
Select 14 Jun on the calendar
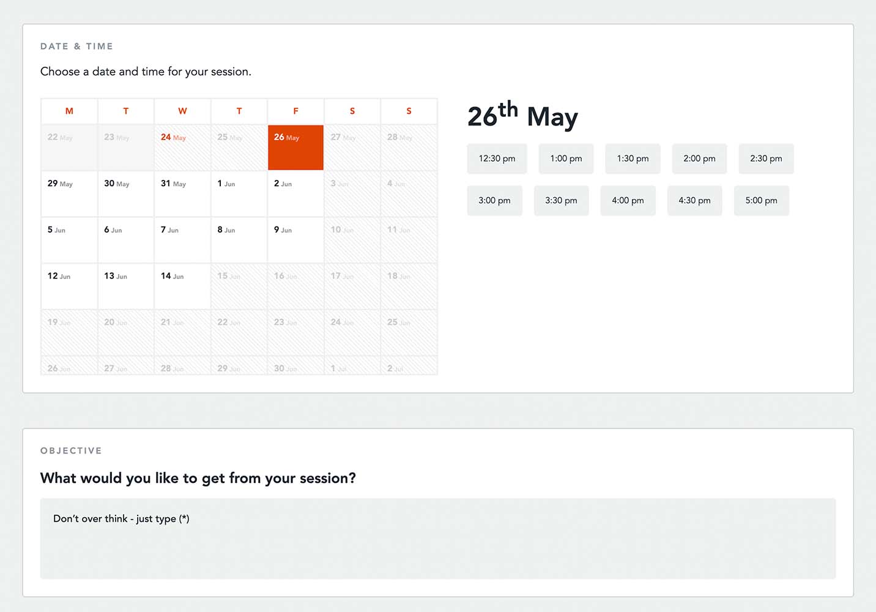pyautogui.click(x=182, y=286)
